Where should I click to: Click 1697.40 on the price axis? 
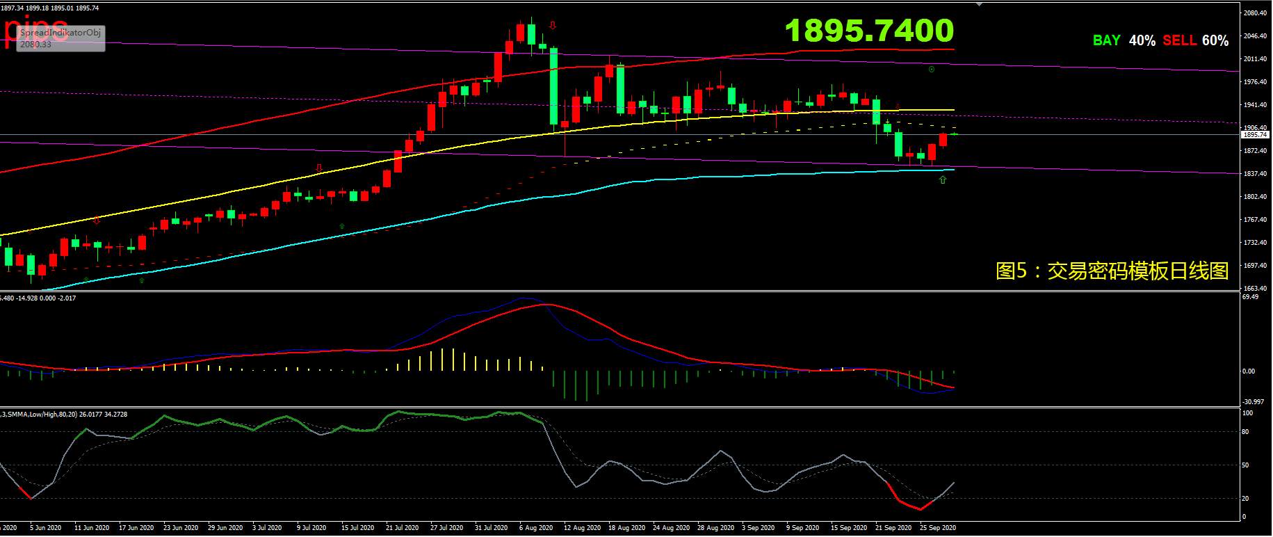1256,265
